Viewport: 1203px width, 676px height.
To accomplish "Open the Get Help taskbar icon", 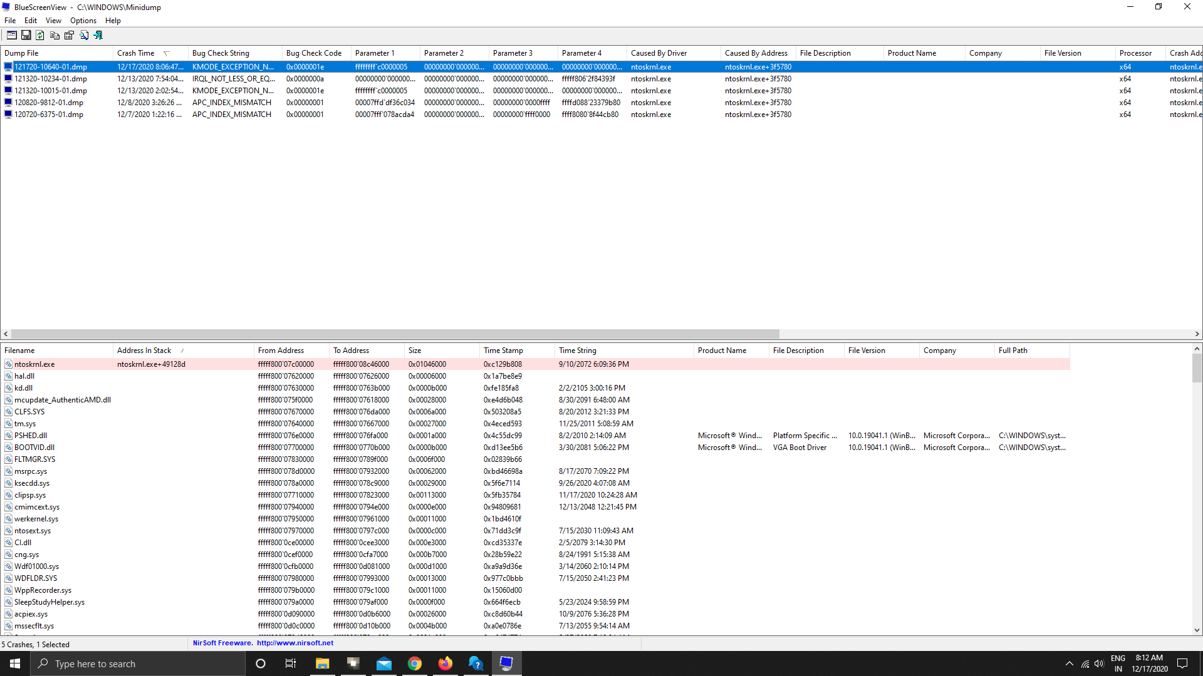I will (476, 663).
